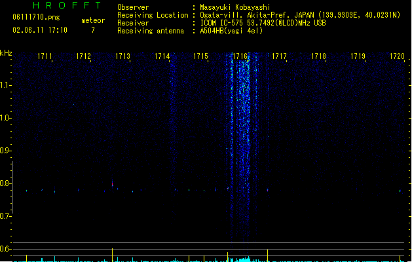
Task: Click time marker 1711
Action: (x=45, y=56)
